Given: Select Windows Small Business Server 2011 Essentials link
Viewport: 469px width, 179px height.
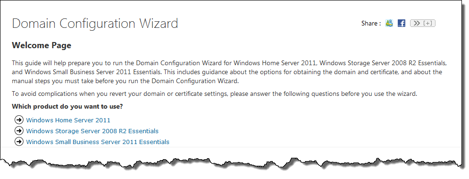Looking at the screenshot, I should point(98,142).
